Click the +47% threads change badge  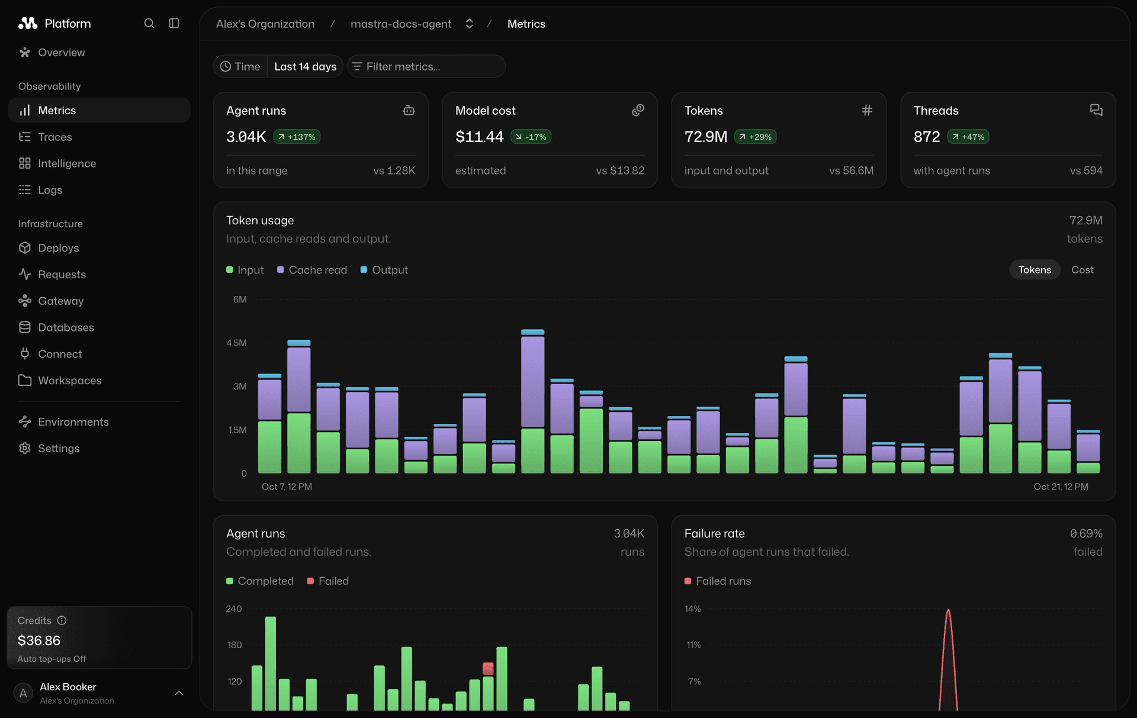click(x=968, y=137)
